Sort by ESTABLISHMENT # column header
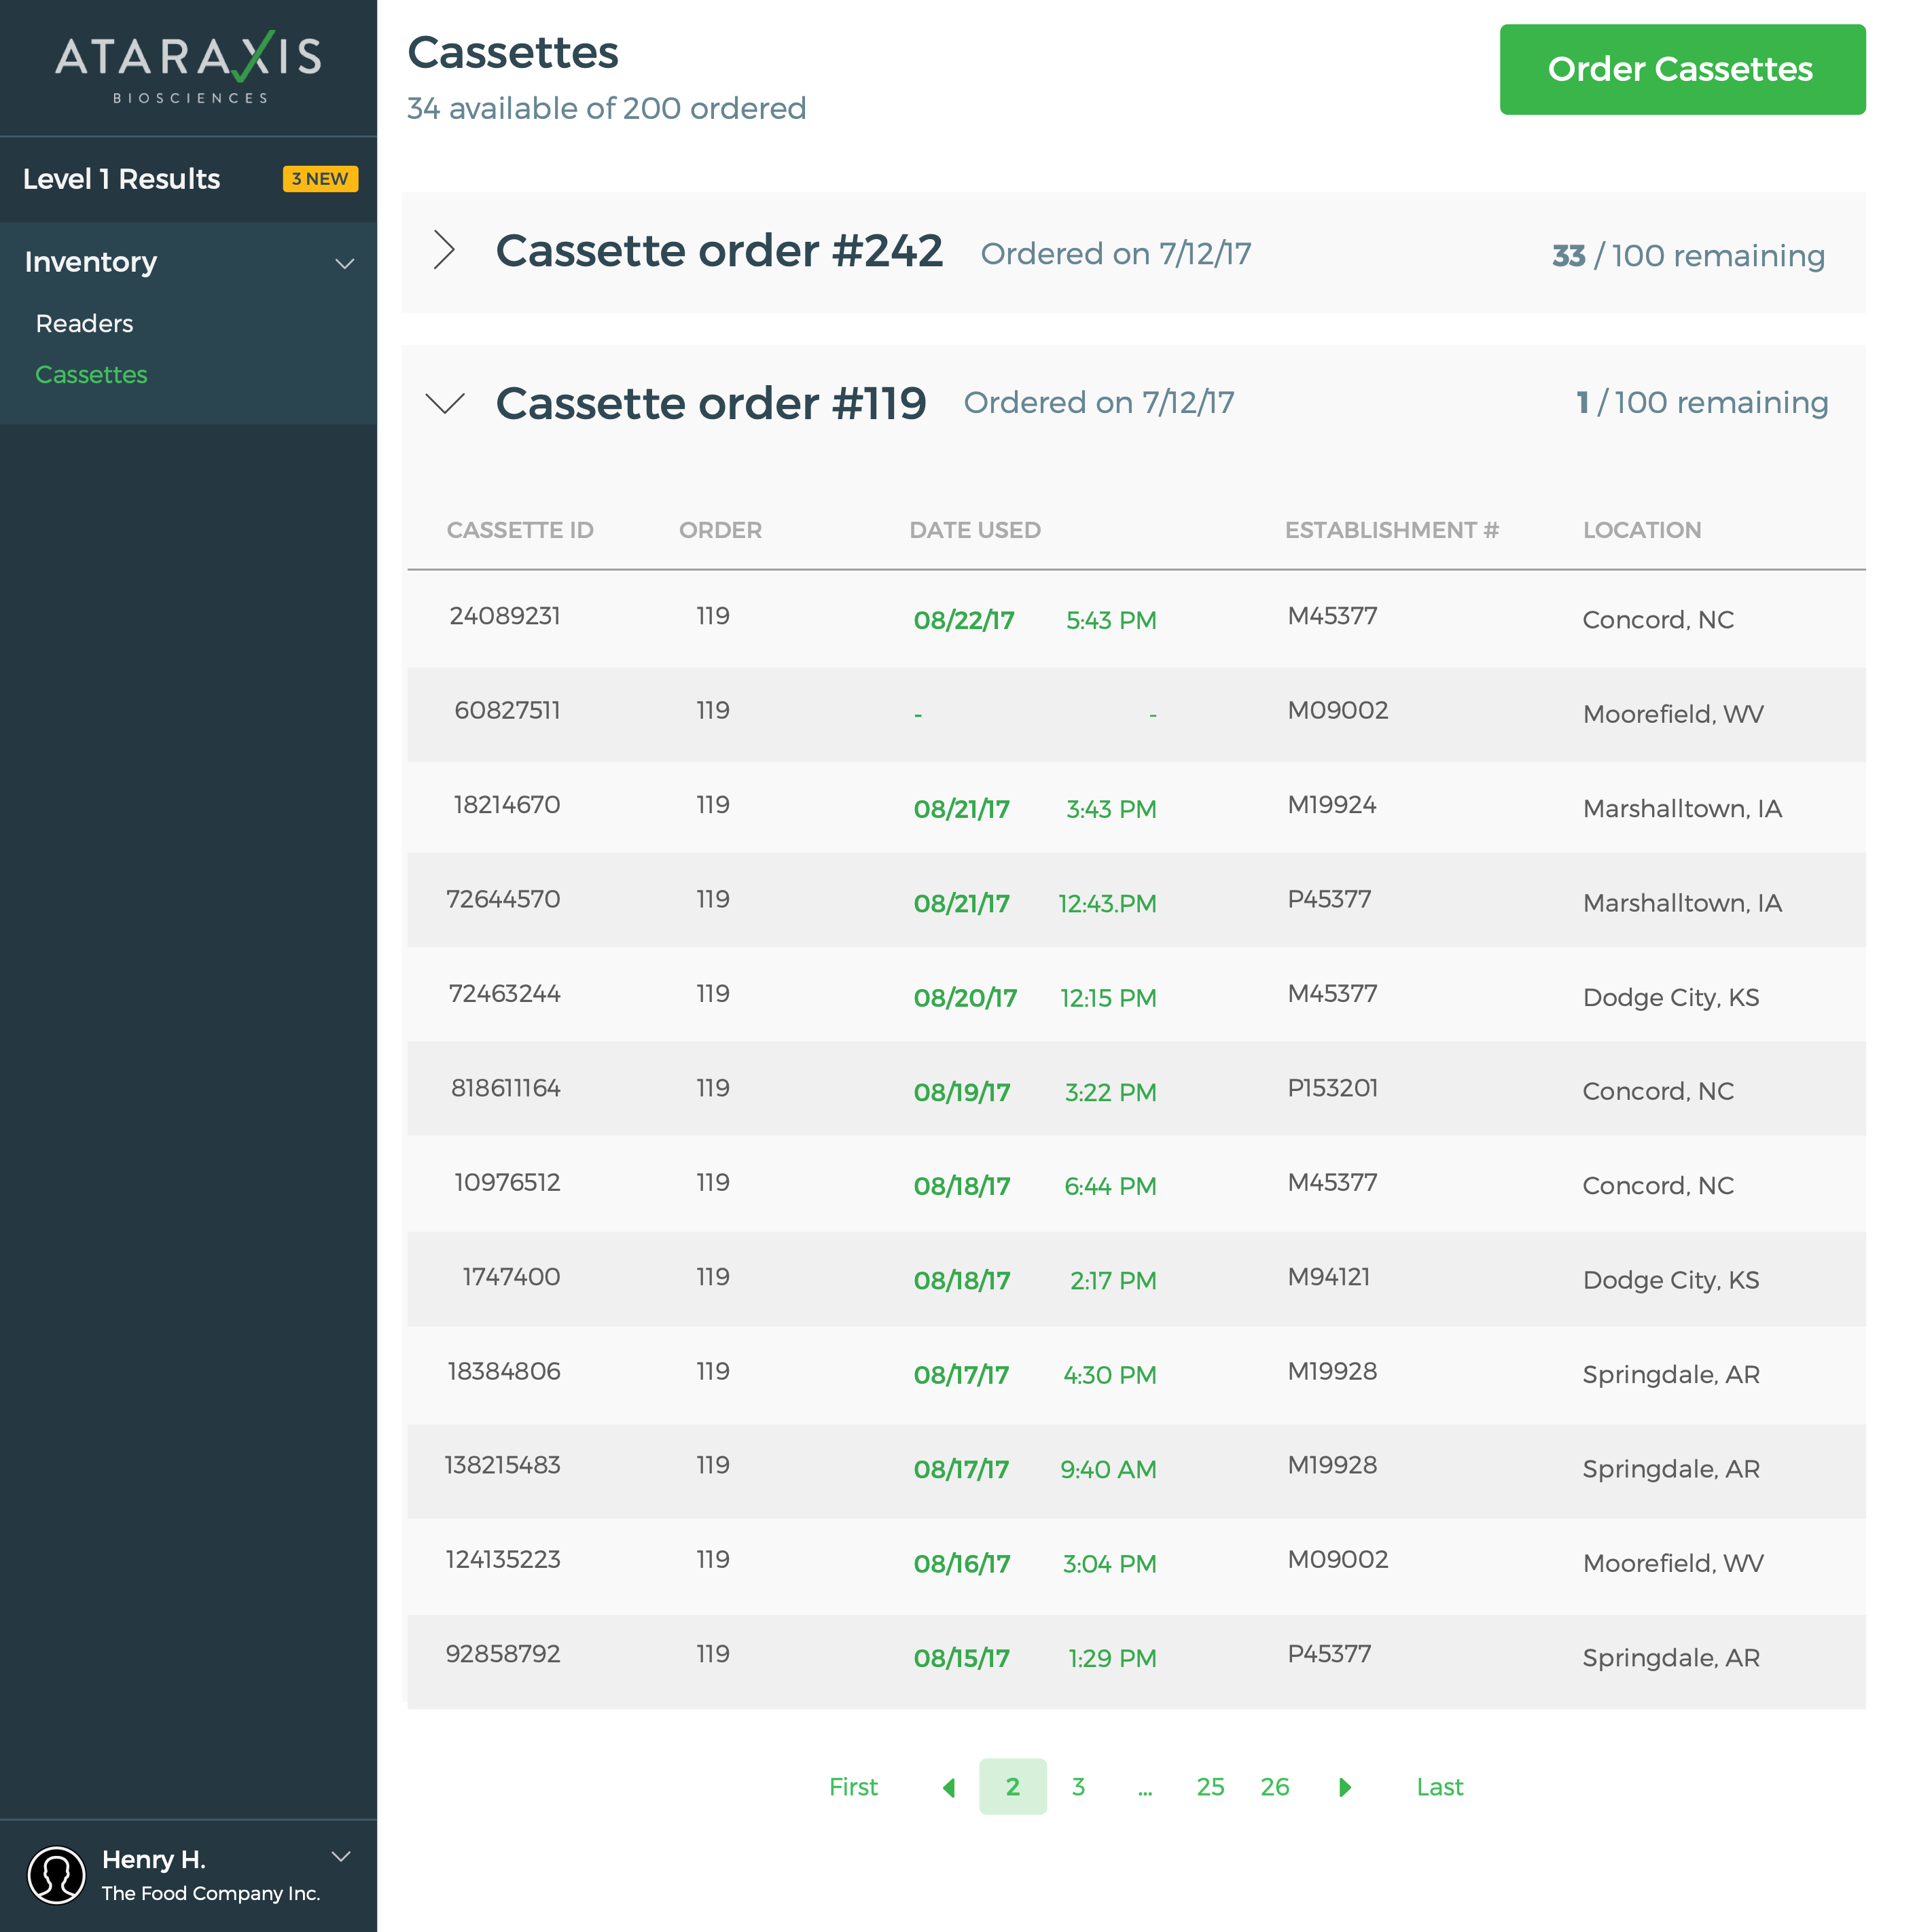Screen dimensions: 1932x1932 pyautogui.click(x=1391, y=530)
